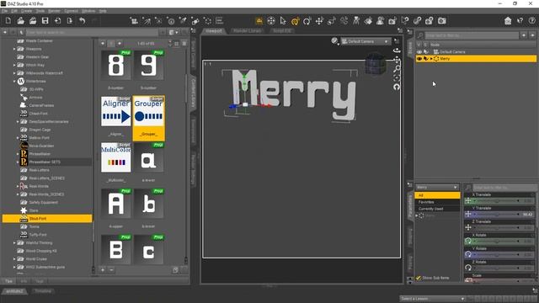Viewport: 539px width, 303px height.
Task: Select the highlighted ActivePose tool
Action: (295, 21)
